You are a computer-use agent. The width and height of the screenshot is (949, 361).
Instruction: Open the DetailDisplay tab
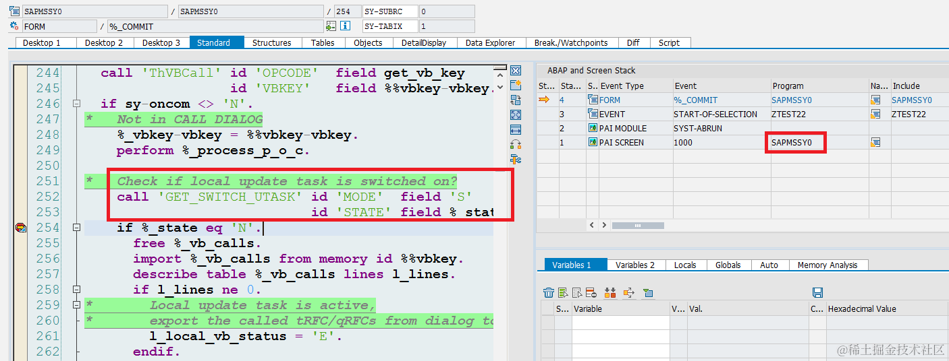tap(424, 42)
